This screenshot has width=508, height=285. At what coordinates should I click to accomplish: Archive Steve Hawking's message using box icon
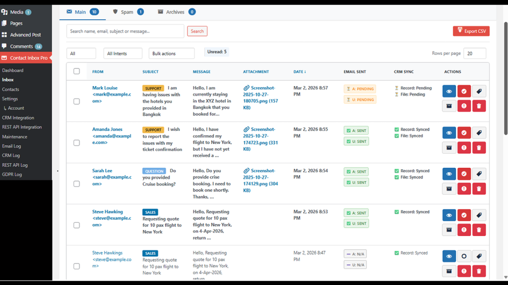449,230
